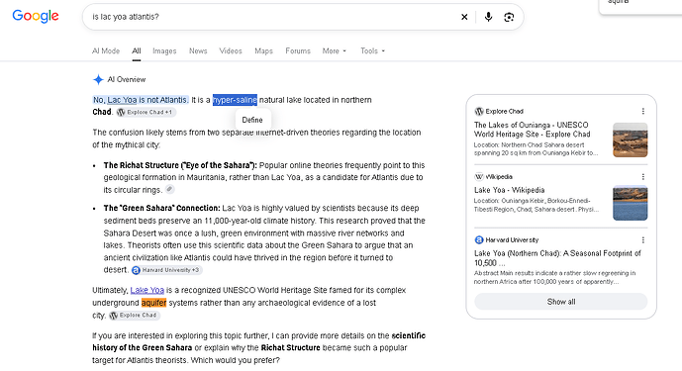Screen dimensions: 682x371
Task: Open the 'Explore Chad' chip after 'city.'
Action: (x=135, y=316)
